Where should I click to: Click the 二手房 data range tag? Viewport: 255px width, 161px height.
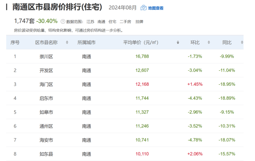(125, 22)
